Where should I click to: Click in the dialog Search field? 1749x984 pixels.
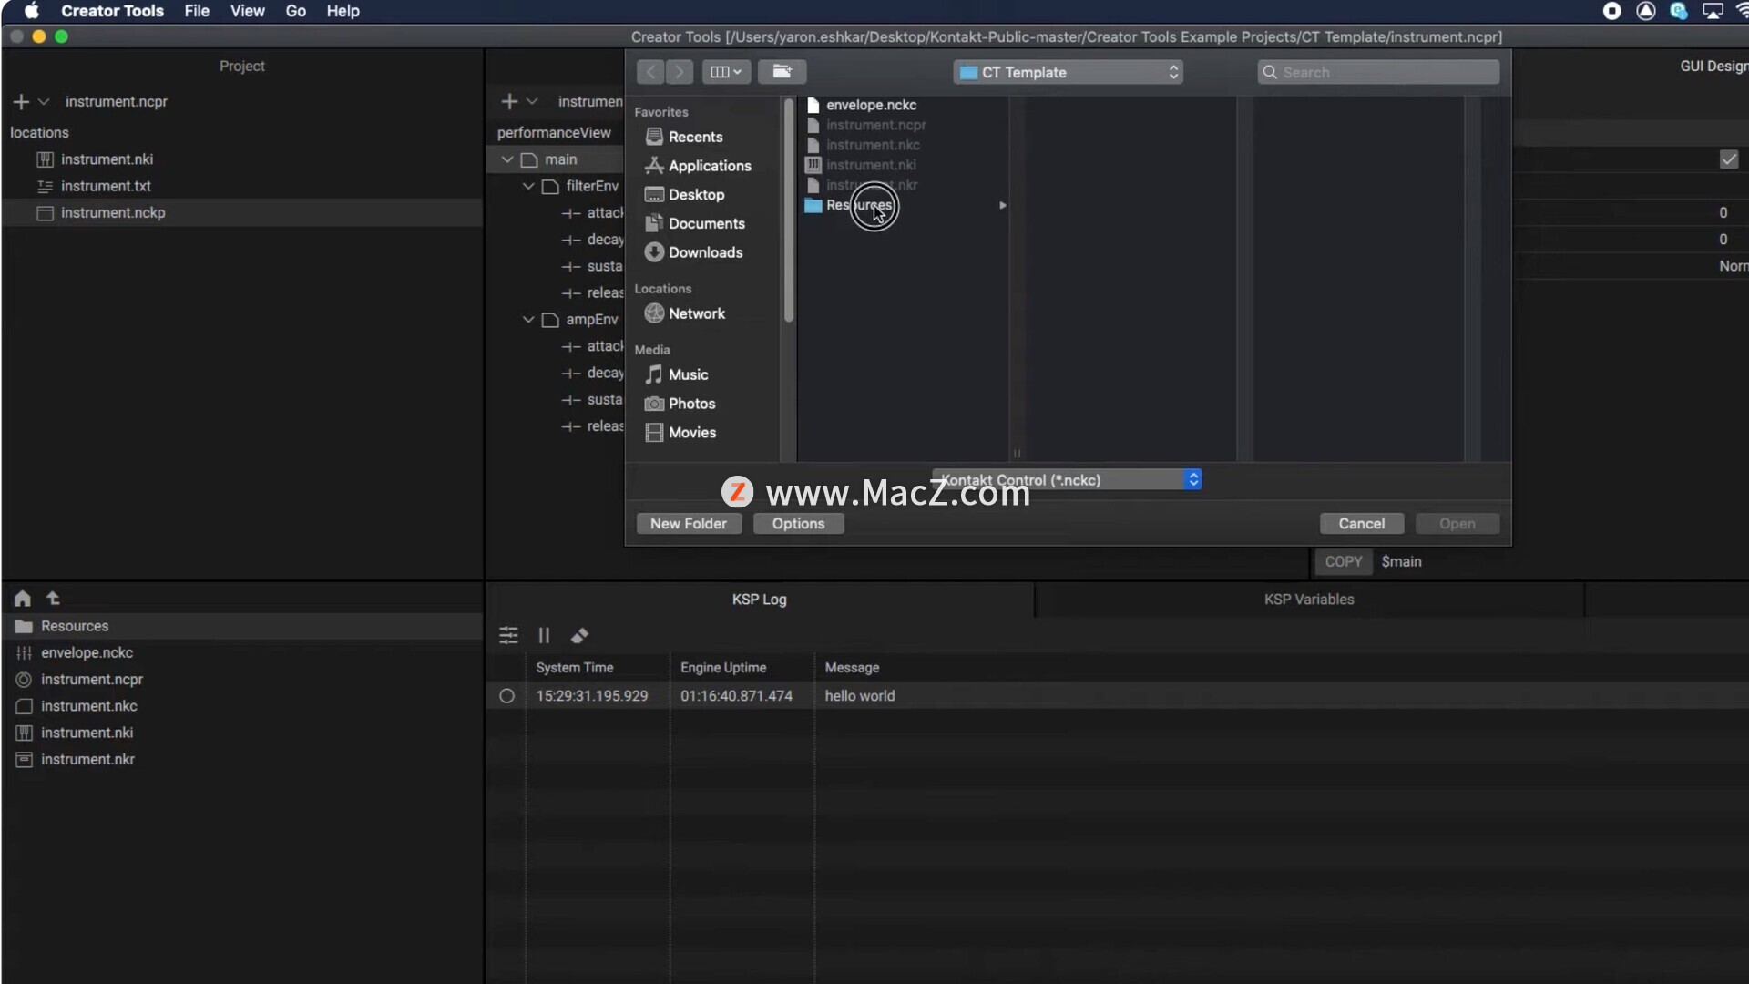click(x=1378, y=72)
